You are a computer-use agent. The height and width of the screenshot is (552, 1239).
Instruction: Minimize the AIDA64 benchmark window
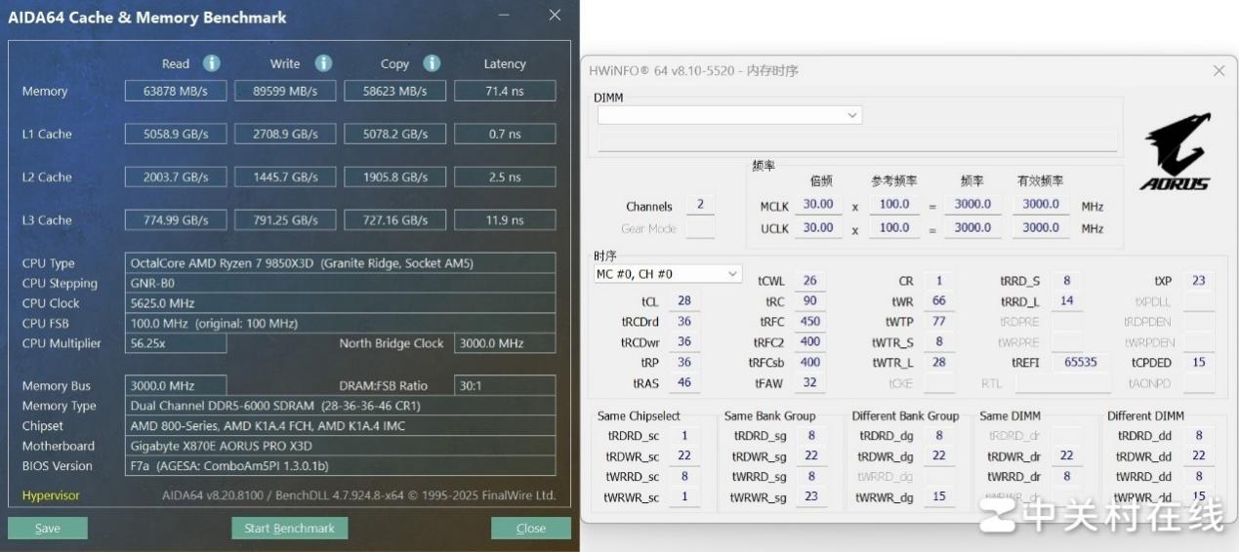point(503,16)
